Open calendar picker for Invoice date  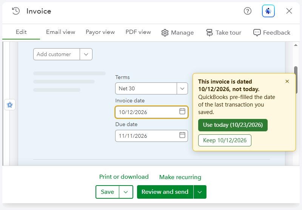(x=182, y=111)
